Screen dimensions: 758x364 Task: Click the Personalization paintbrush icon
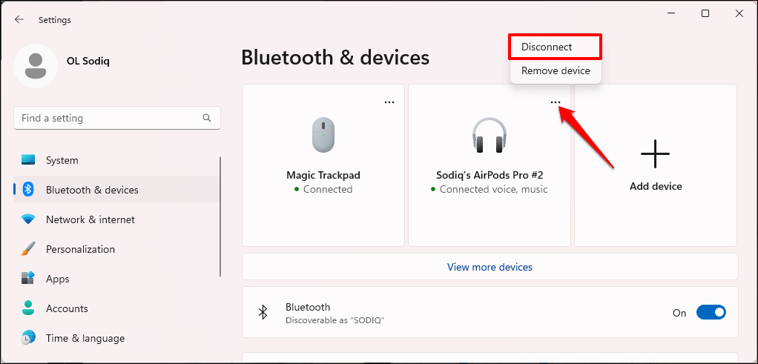(28, 249)
